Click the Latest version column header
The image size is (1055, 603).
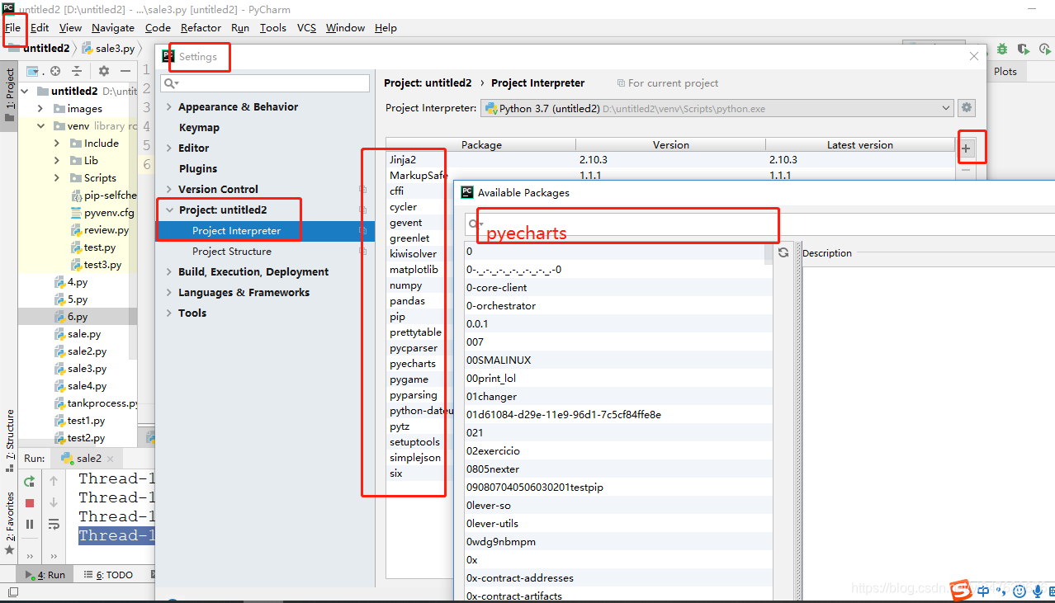(860, 144)
